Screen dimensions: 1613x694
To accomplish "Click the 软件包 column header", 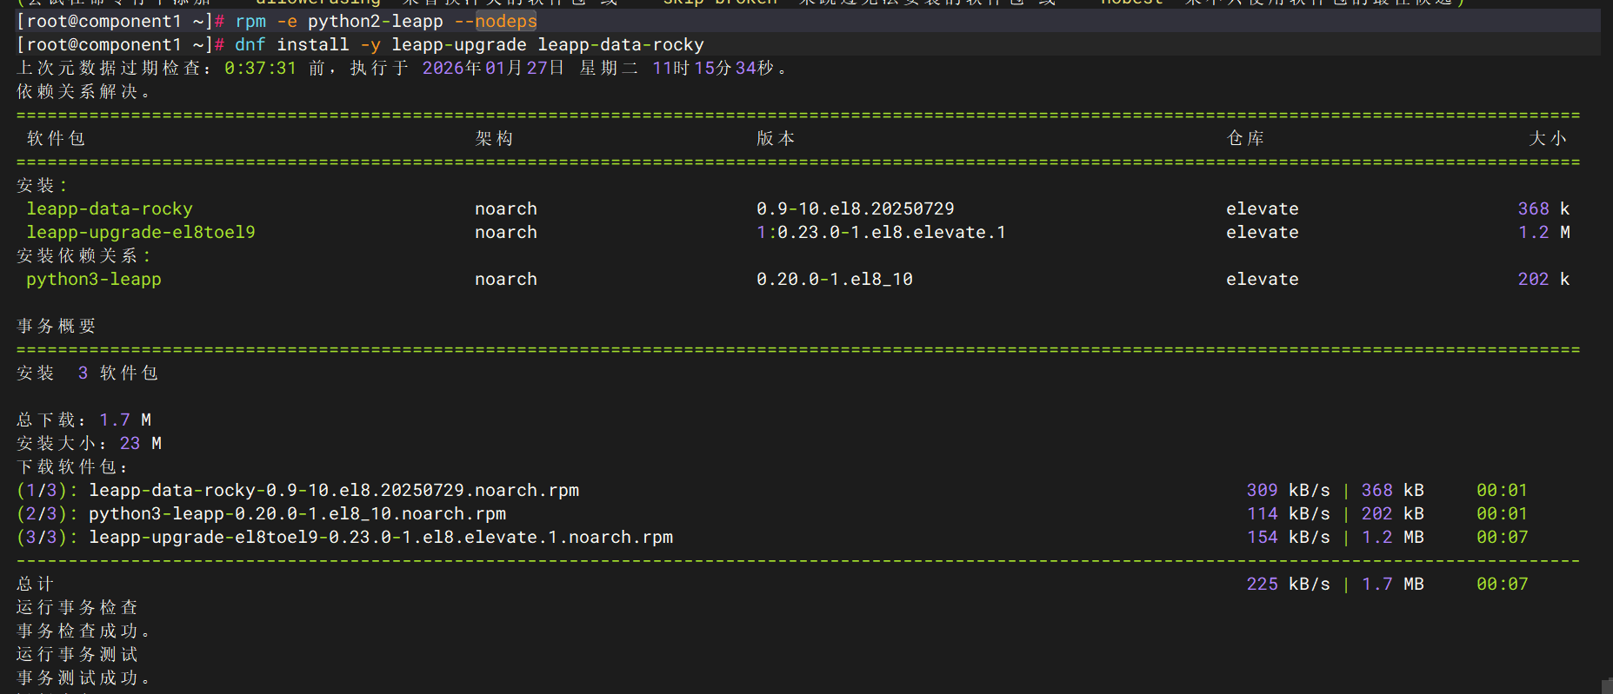I will tap(56, 138).
